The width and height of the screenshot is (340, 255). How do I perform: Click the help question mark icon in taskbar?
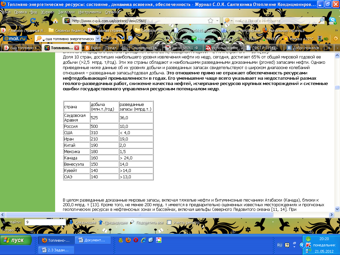287,245
